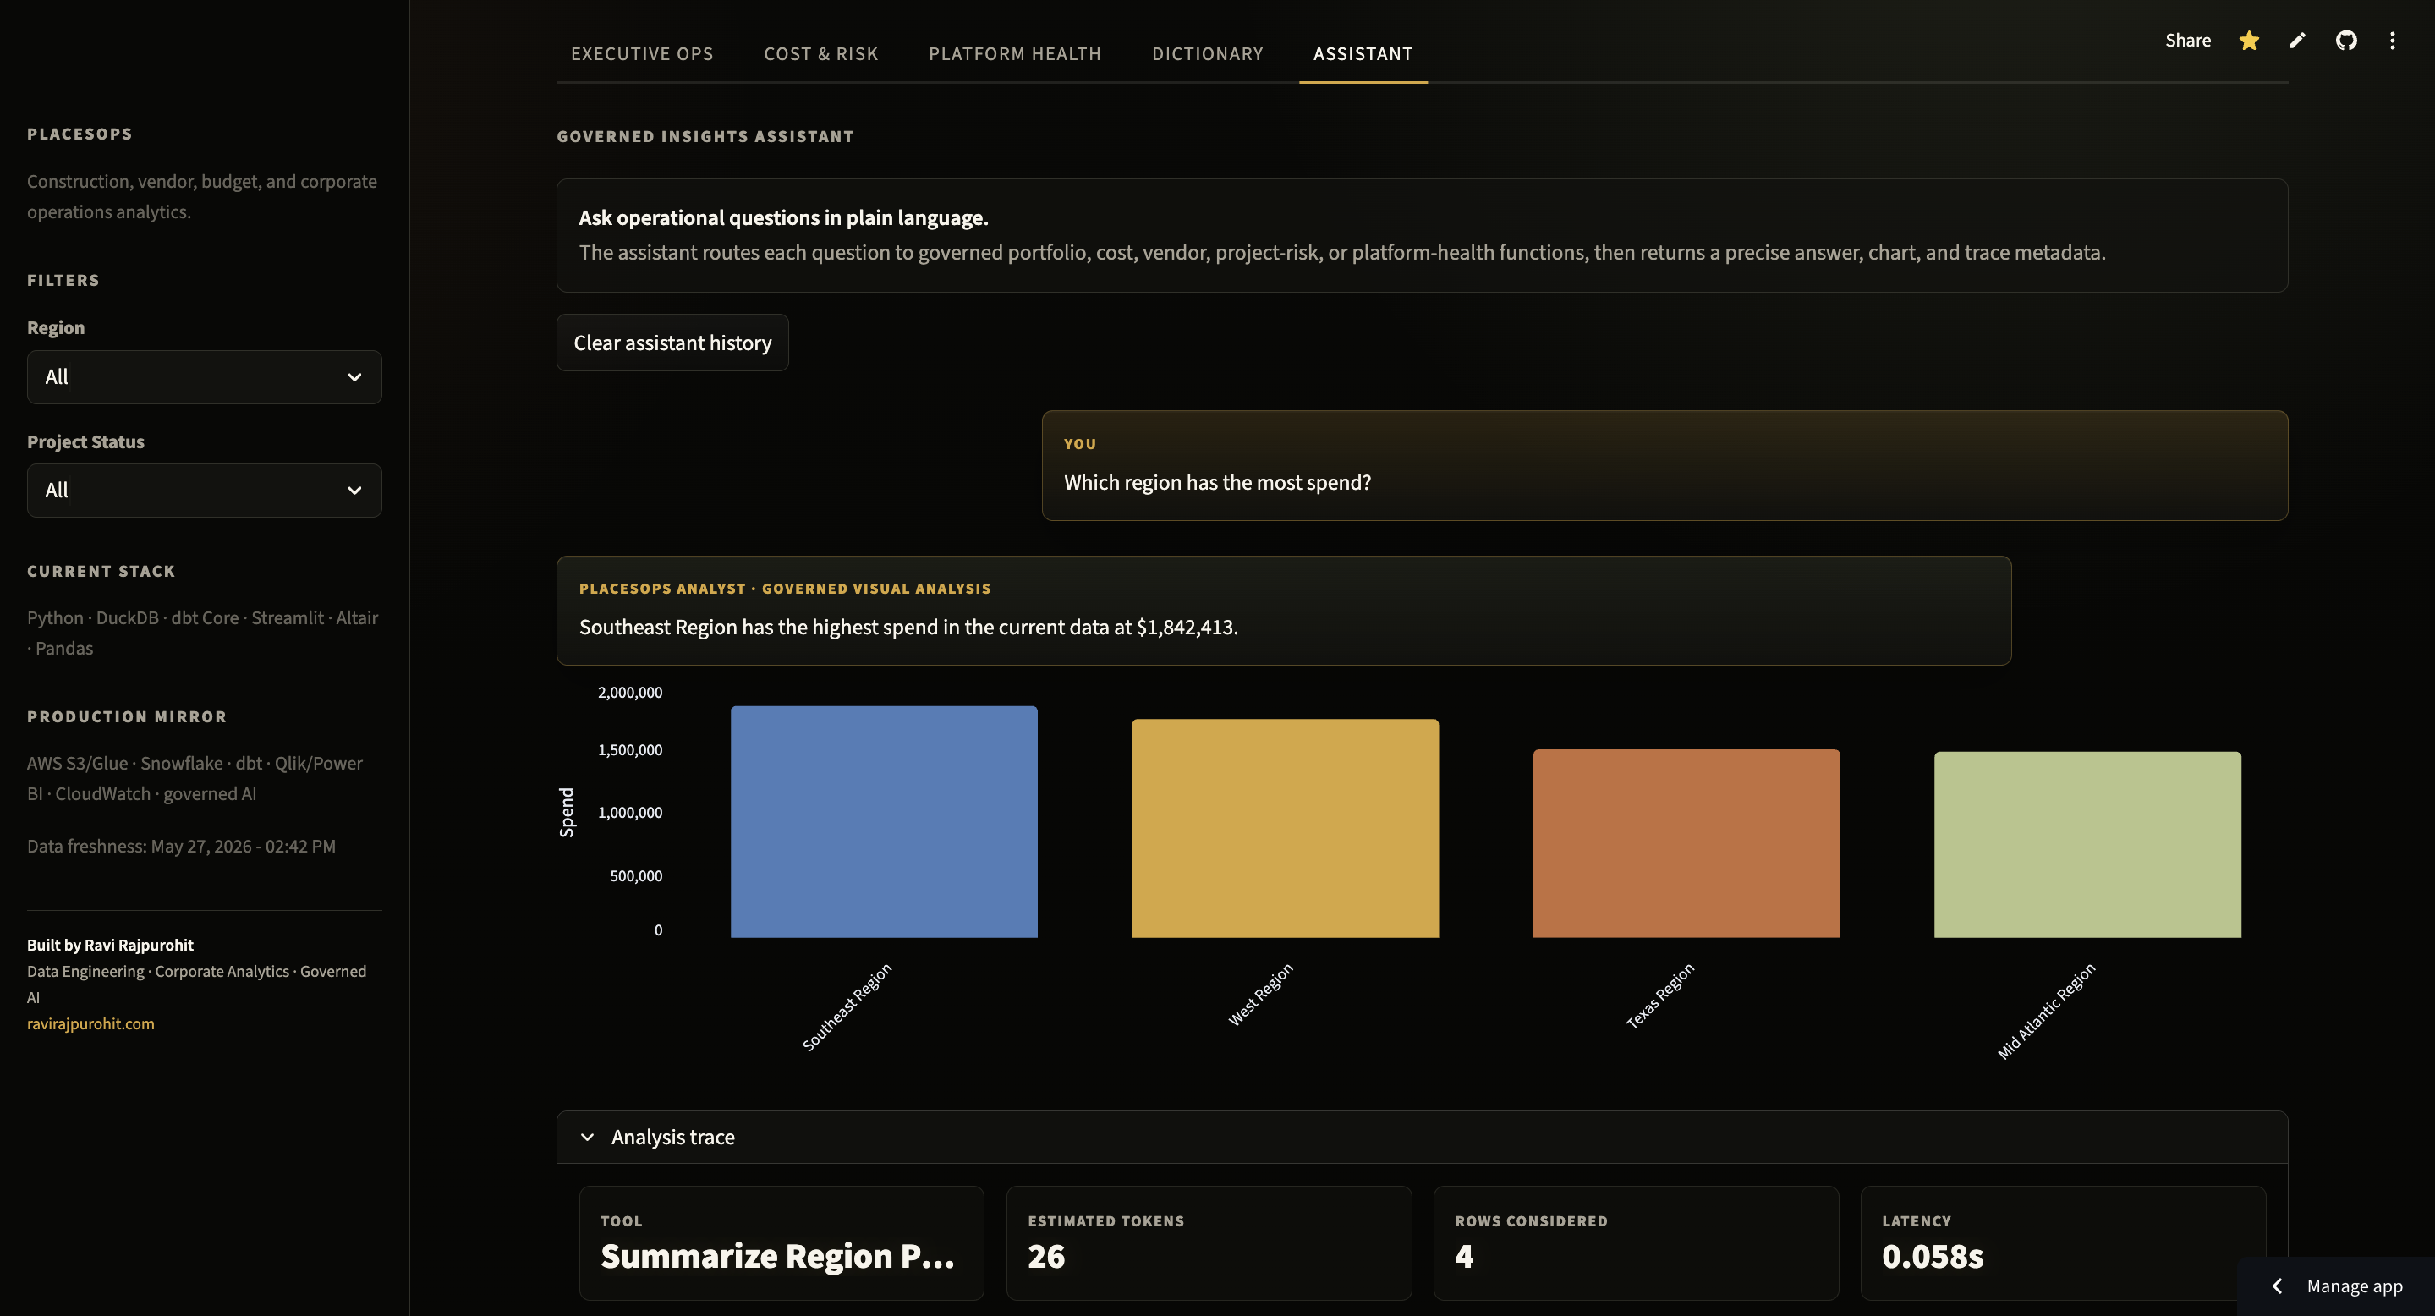Click the Southeast Region axis label
This screenshot has height=1316, width=2435.
(847, 1006)
